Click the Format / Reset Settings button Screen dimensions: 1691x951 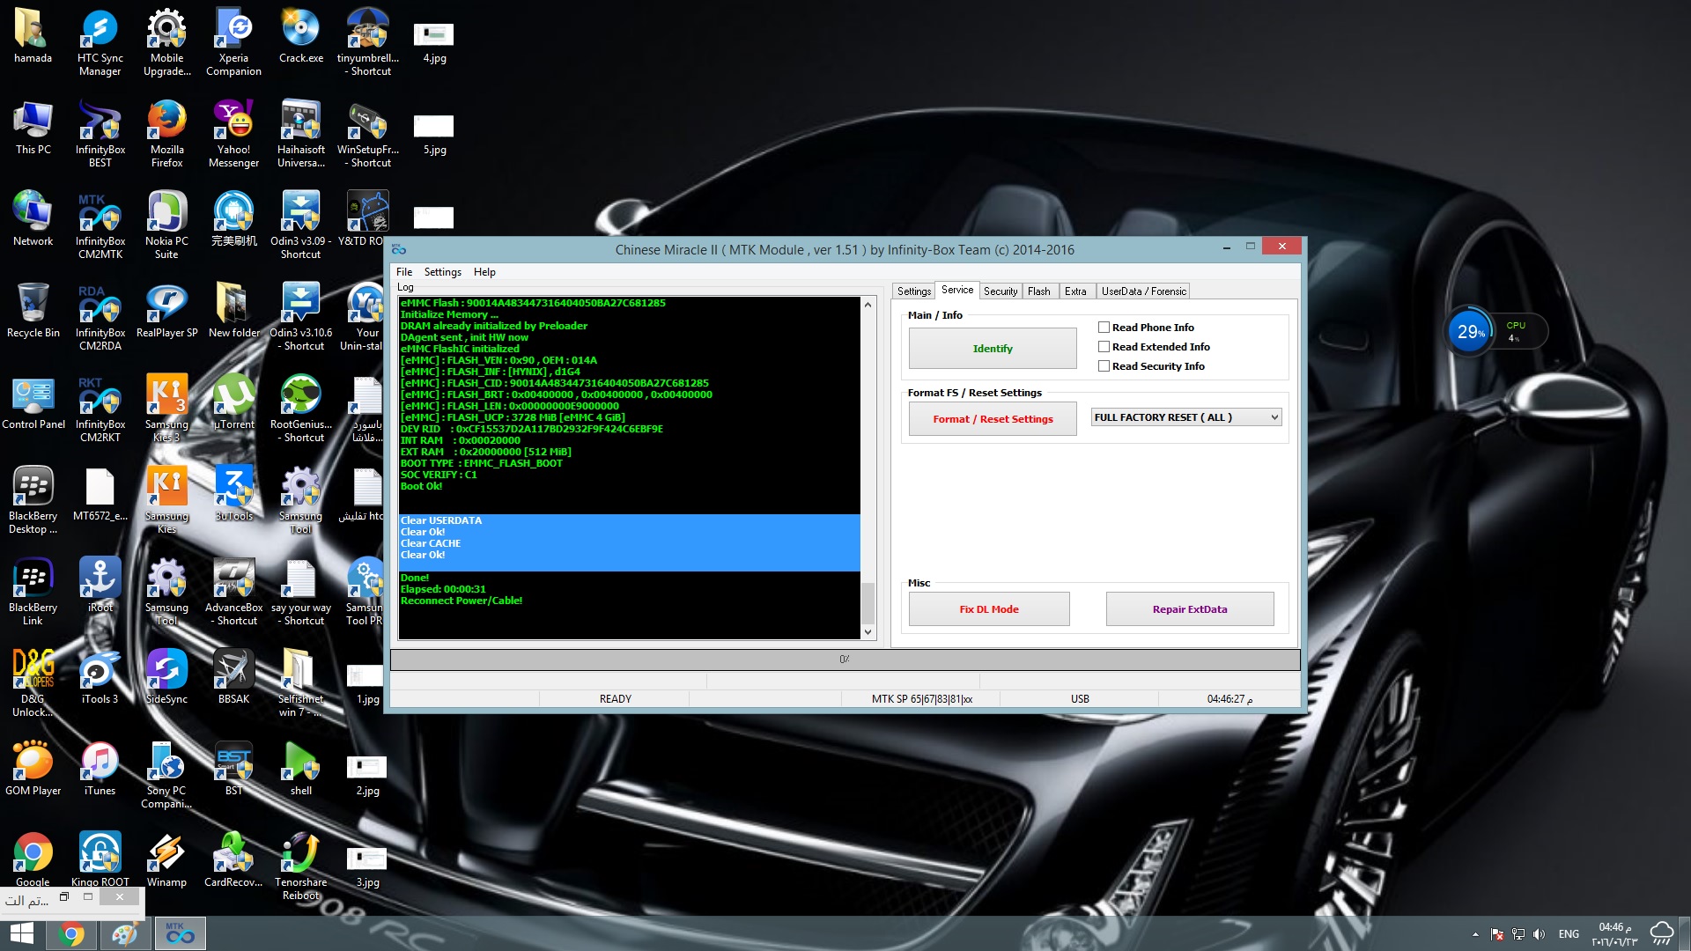(x=993, y=419)
